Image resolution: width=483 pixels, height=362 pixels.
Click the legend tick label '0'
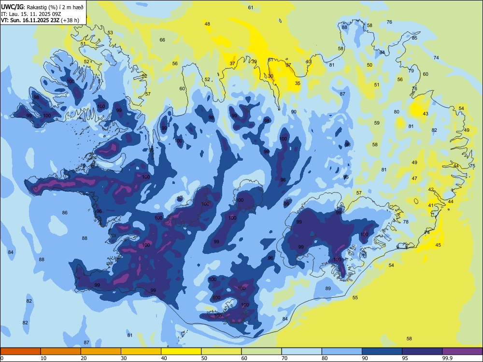pyautogui.click(x=2, y=358)
